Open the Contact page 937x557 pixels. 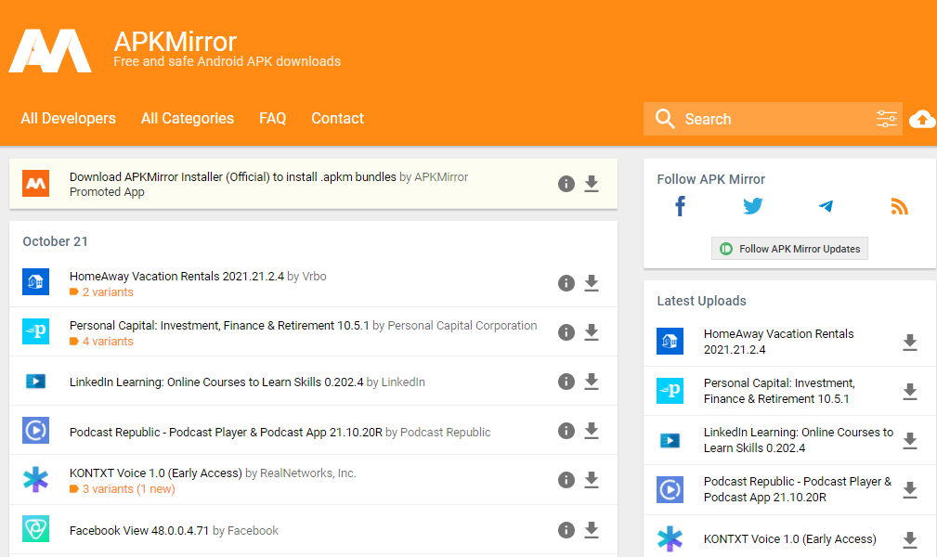338,118
